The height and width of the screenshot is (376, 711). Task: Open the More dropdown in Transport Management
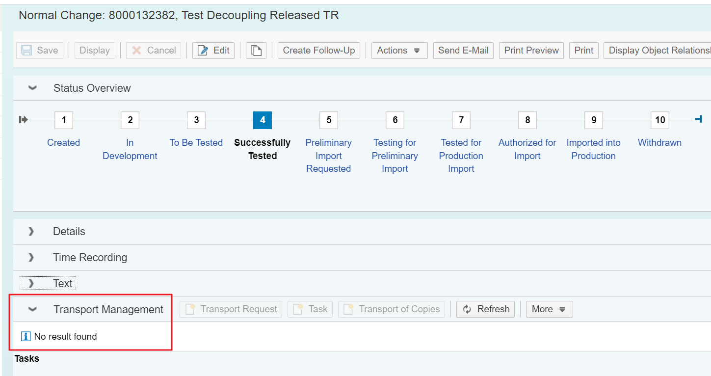(x=549, y=309)
